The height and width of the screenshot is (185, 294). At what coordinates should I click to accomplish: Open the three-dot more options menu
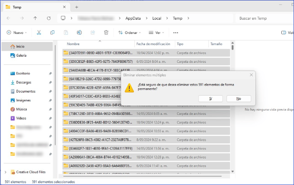(176, 33)
